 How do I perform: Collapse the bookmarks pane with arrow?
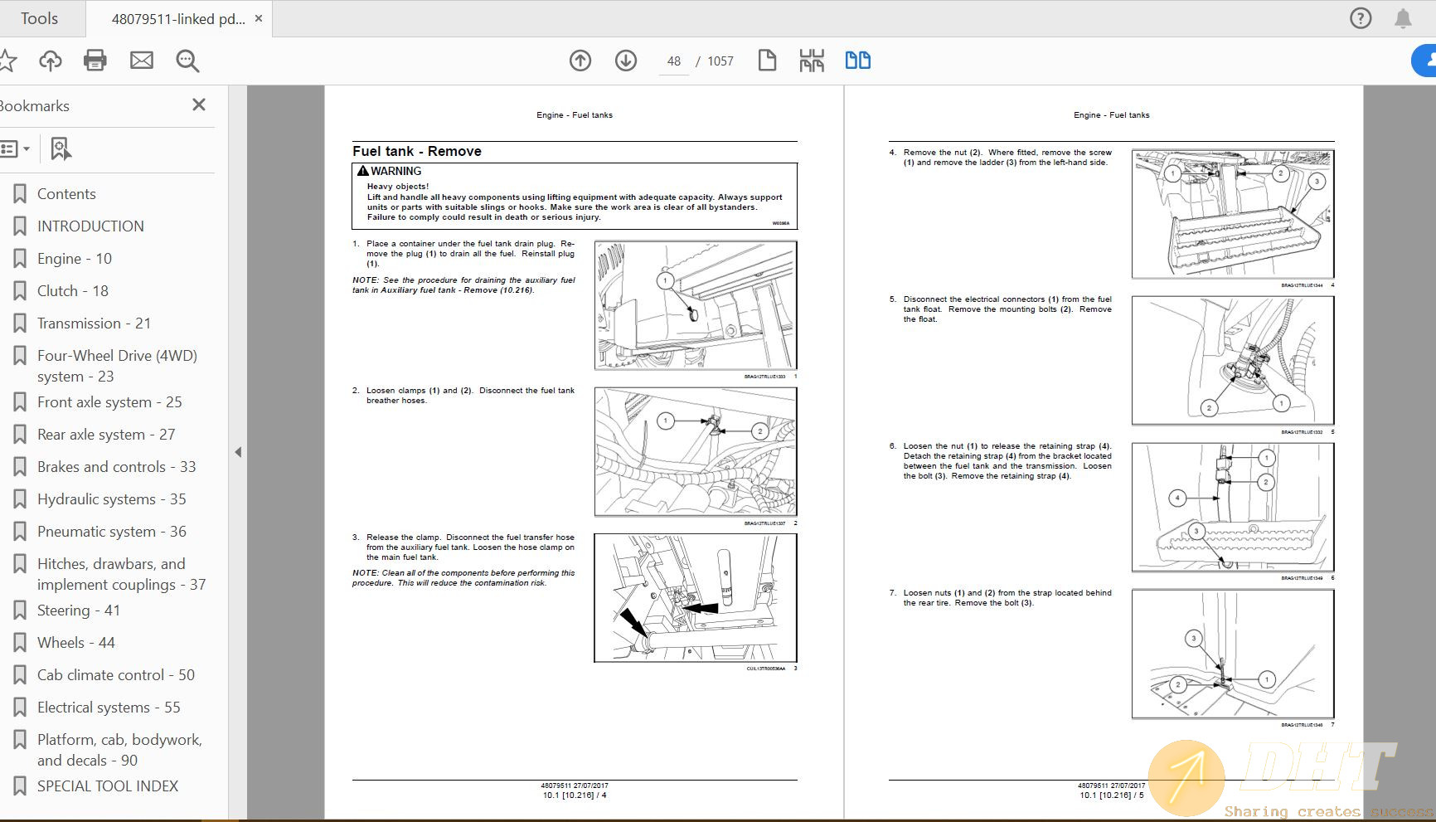pos(238,452)
